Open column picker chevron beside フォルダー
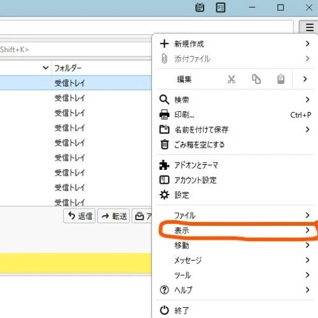This screenshot has height=318, width=318. pos(46,68)
